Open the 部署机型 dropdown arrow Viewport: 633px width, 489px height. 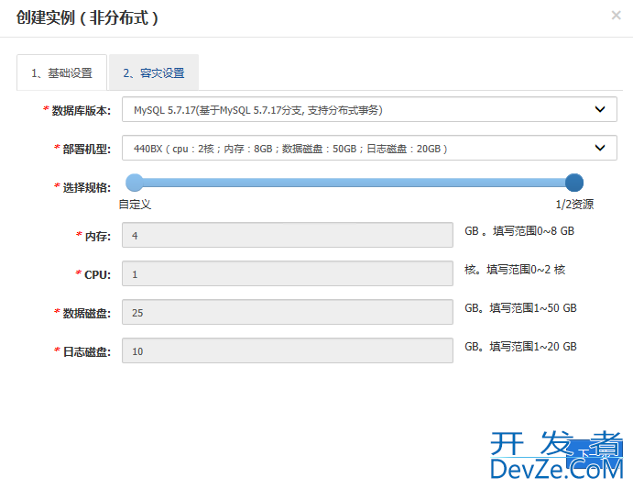[600, 148]
